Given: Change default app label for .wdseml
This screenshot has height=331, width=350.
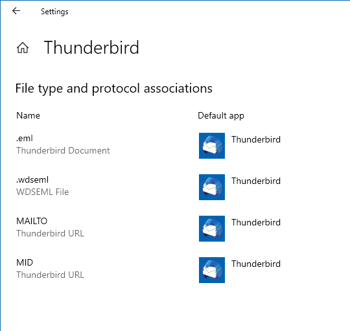Looking at the screenshot, I should coord(256,181).
